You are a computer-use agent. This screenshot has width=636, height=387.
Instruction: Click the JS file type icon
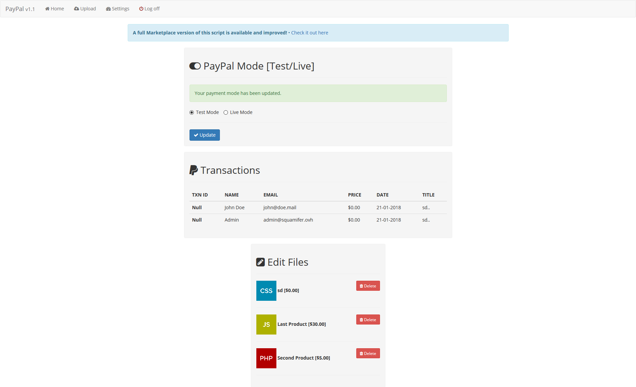266,325
